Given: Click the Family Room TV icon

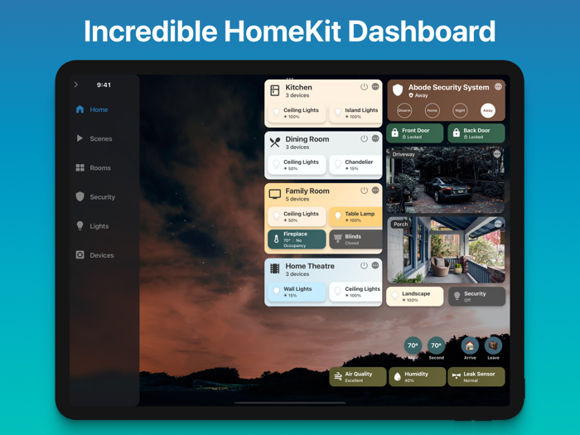Looking at the screenshot, I should tap(275, 194).
